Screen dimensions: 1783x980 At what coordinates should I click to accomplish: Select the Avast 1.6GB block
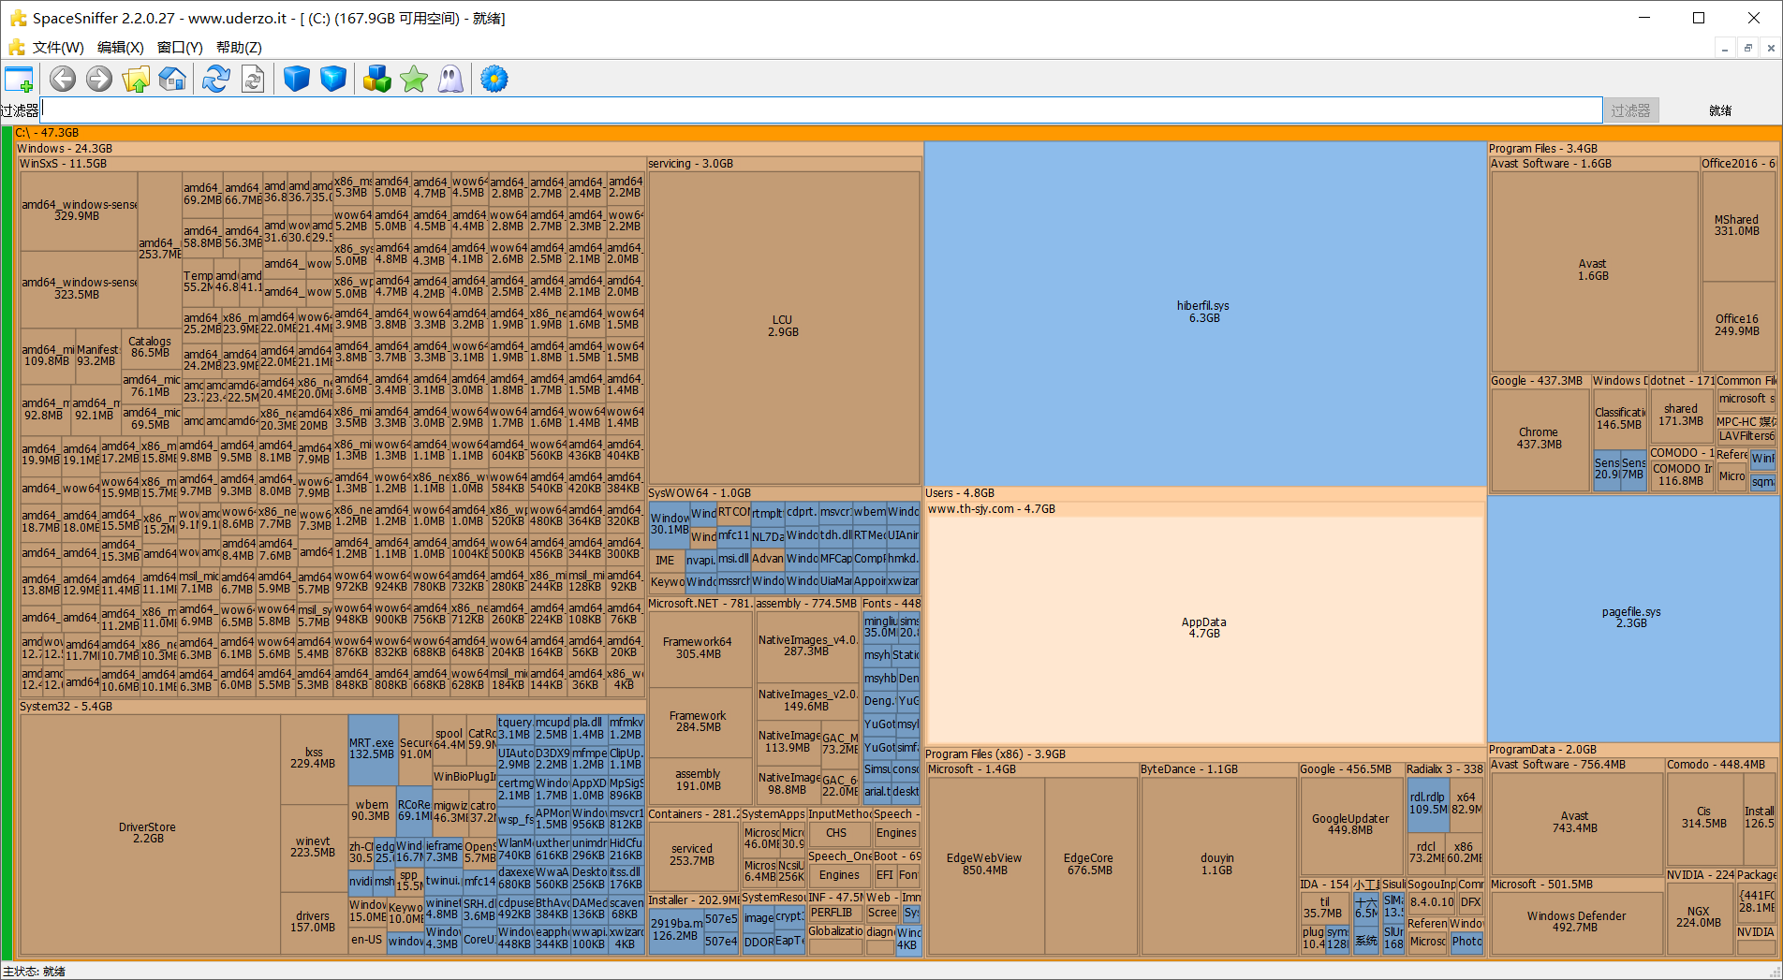pos(1593,271)
